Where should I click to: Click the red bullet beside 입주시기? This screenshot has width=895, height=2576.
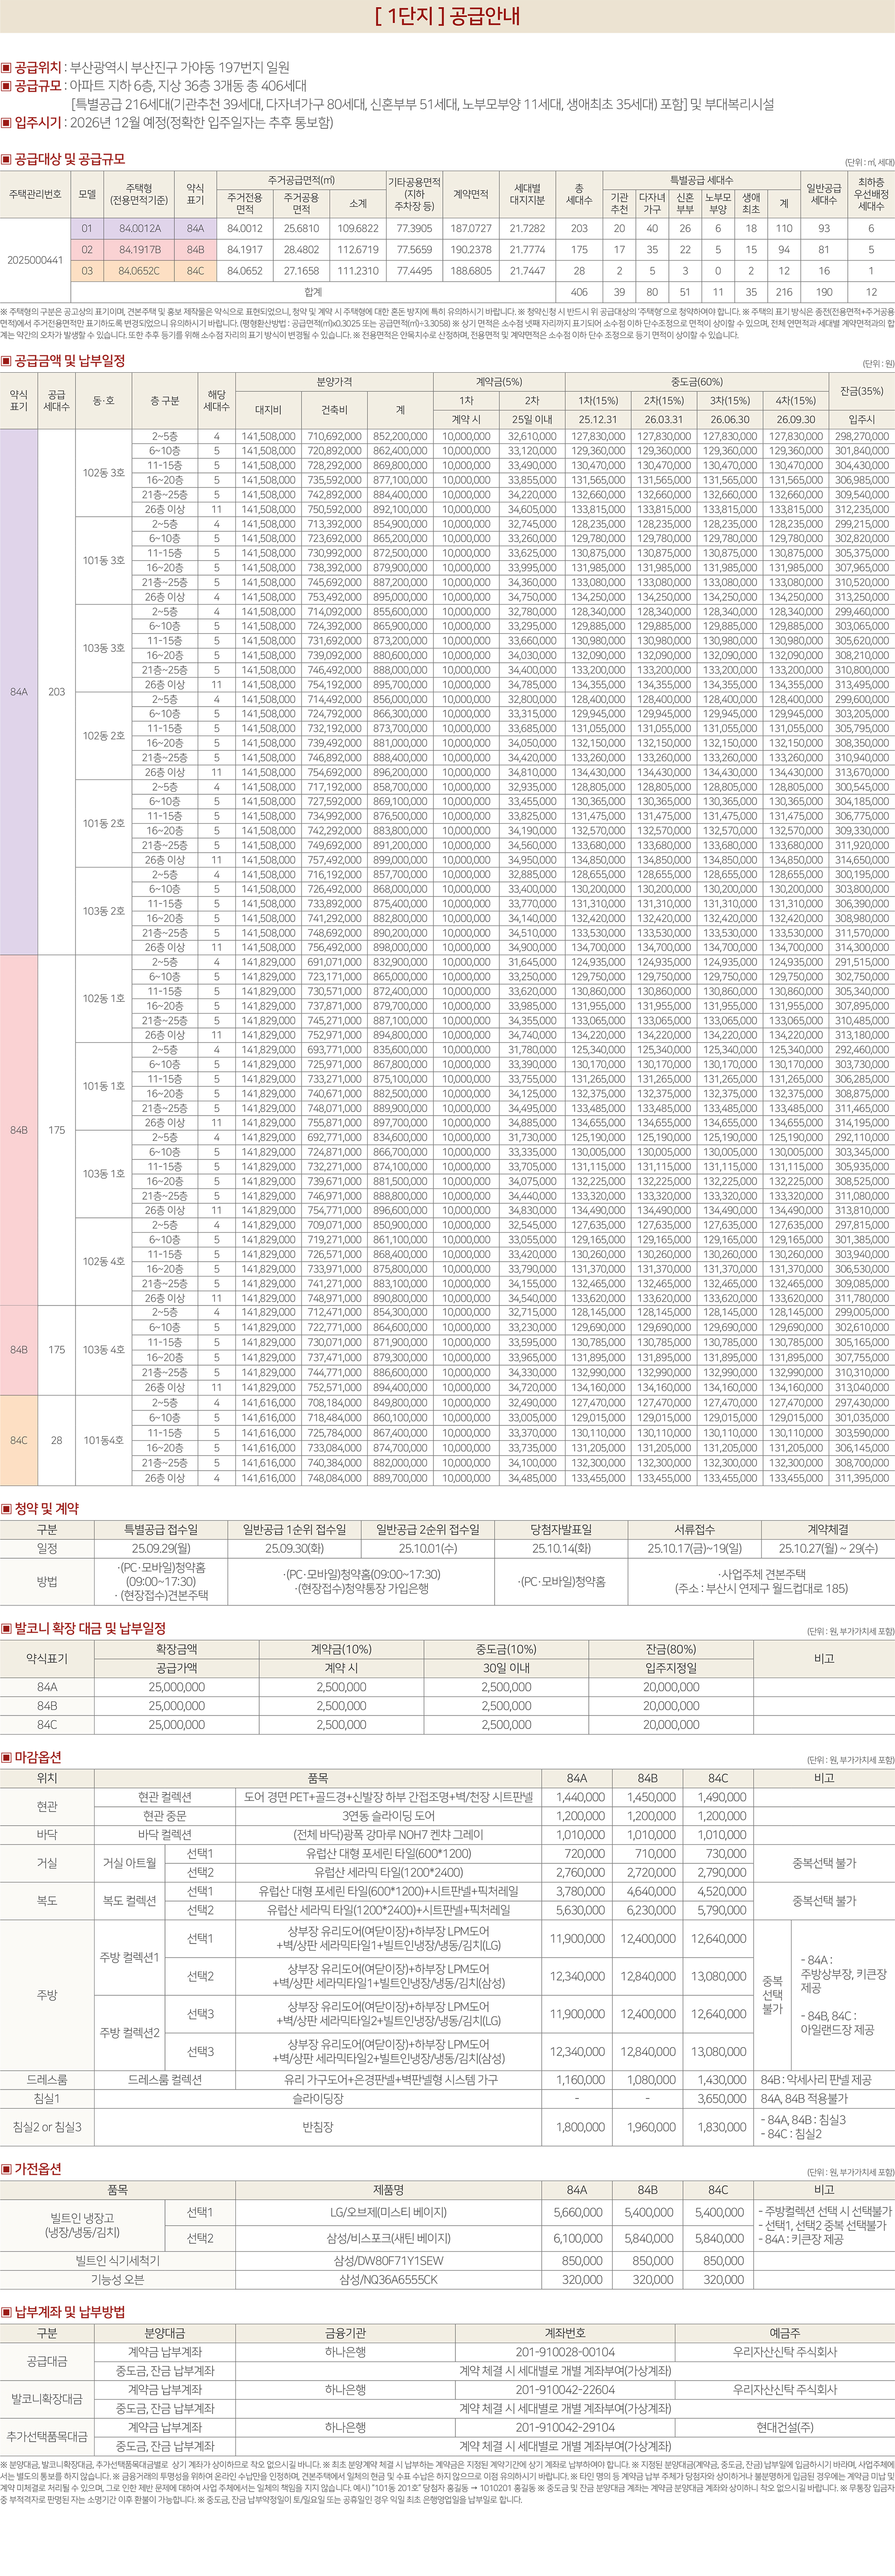coord(6,123)
